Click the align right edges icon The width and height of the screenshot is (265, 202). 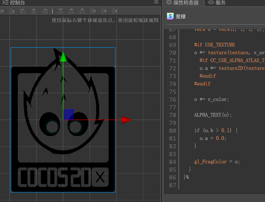[45, 11]
